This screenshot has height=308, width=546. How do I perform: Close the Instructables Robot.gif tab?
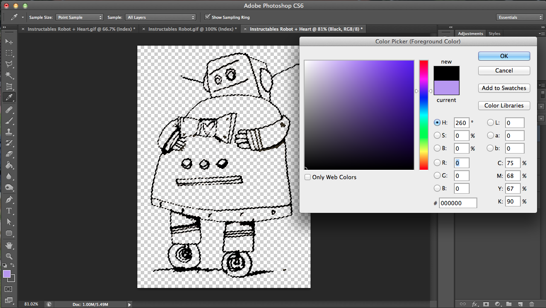[x=144, y=29]
